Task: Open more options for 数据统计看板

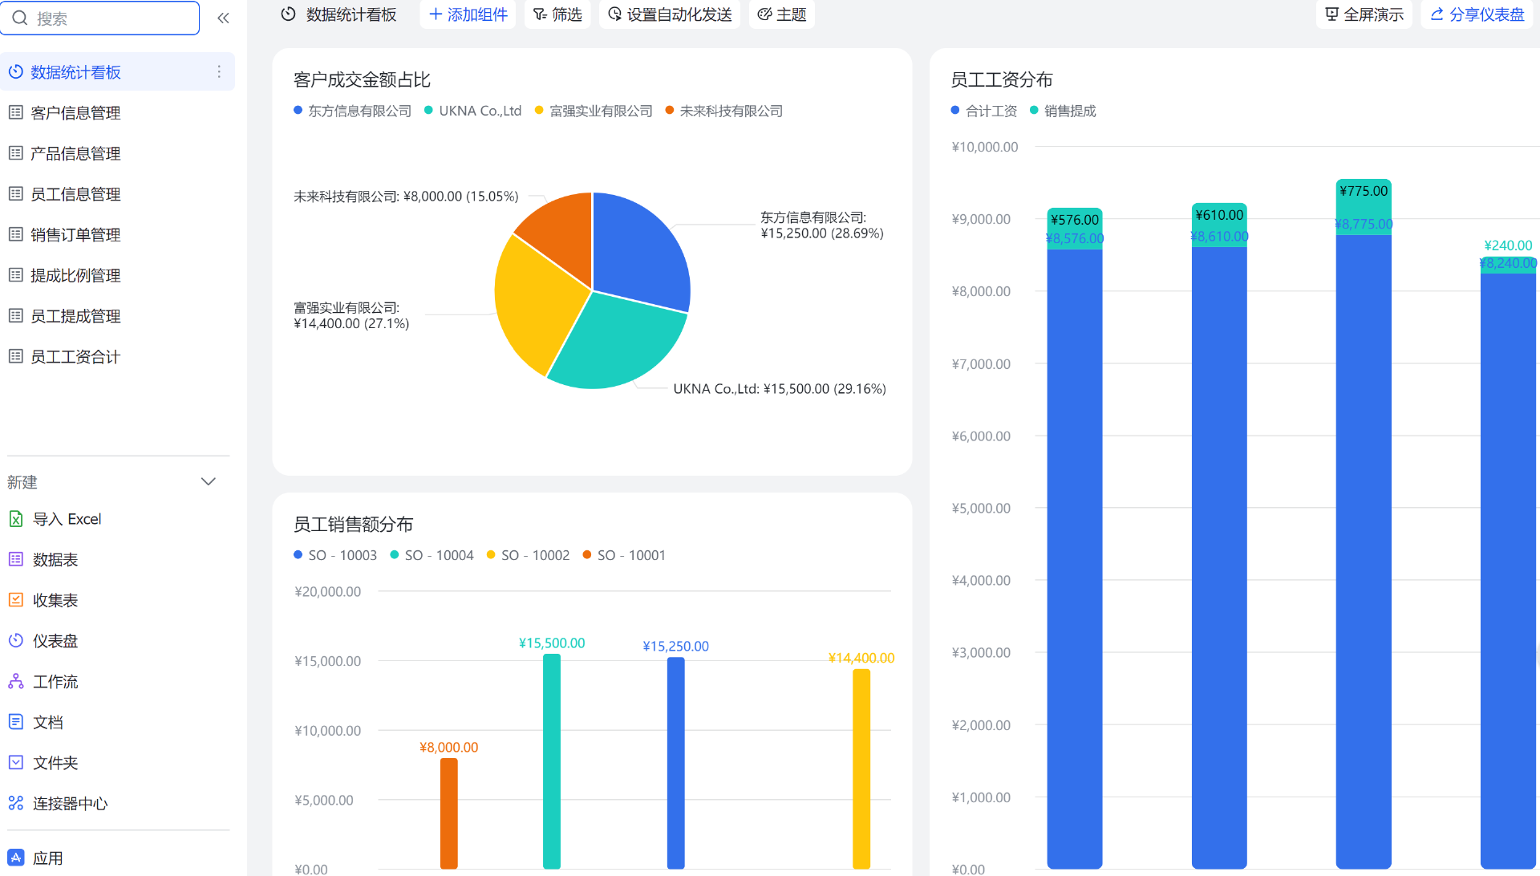Action: click(219, 72)
